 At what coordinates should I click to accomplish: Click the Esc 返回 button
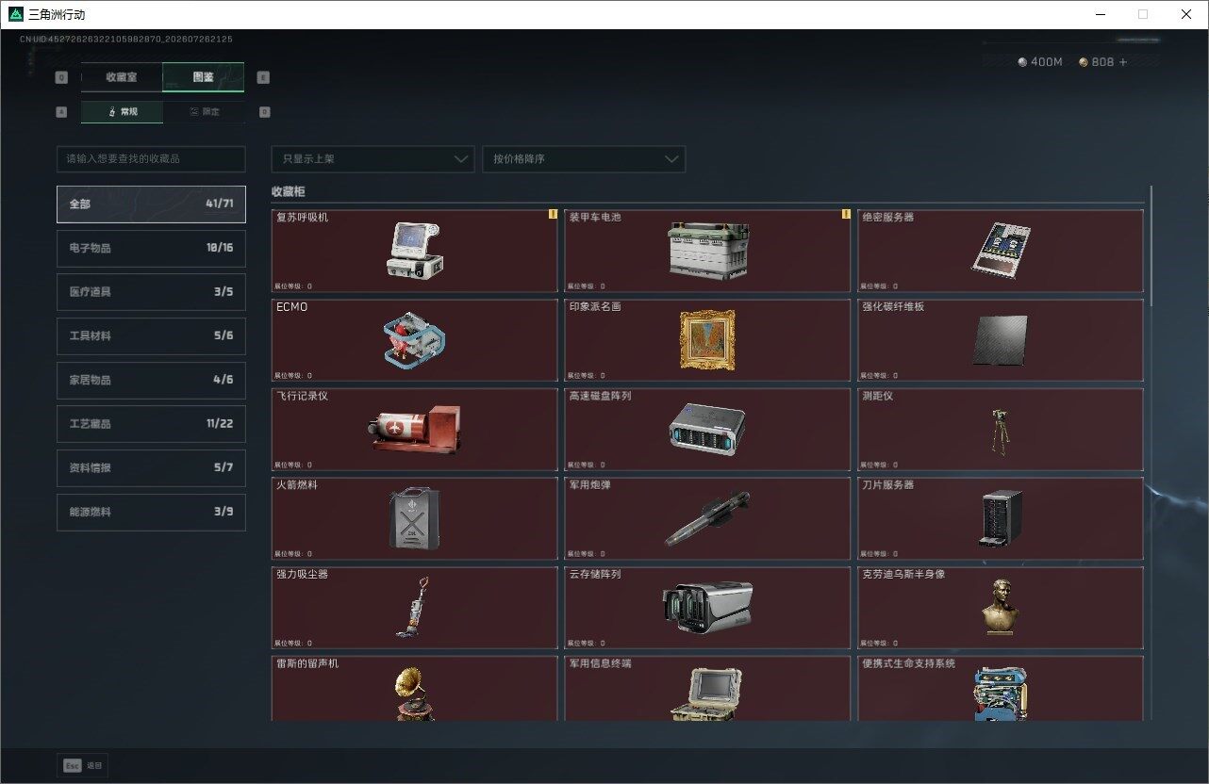83,765
